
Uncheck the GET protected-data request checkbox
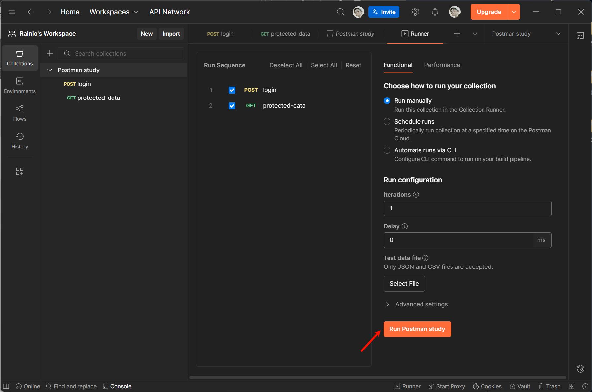(232, 106)
